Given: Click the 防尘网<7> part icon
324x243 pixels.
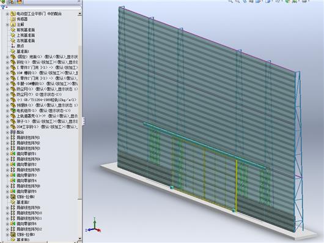Looking at the screenshot, I should pyautogui.click(x=13, y=94).
